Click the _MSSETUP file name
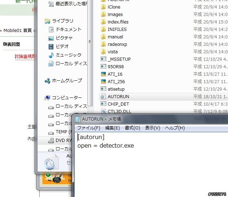The image size is (228, 197). coord(119,59)
